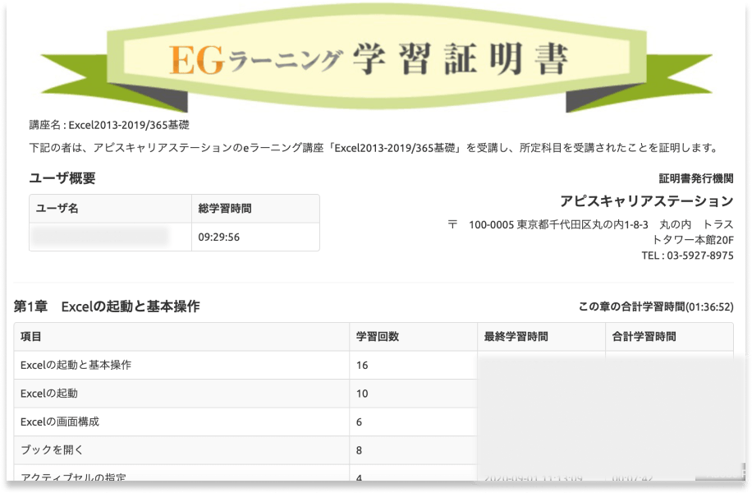
Task: Click the ユーザ概要 heading
Action: click(x=62, y=178)
